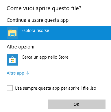Choose Cerca un'app nello Store option
Viewport: 111px width, 112px height.
tap(55, 60)
